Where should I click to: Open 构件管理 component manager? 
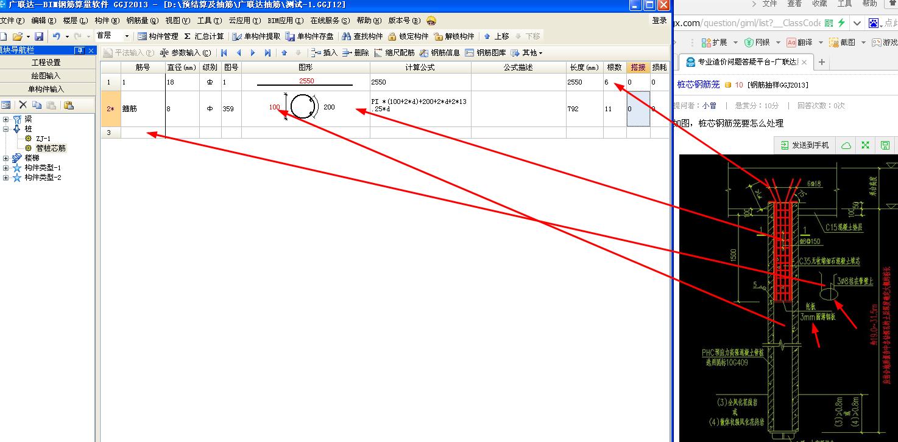coord(158,36)
